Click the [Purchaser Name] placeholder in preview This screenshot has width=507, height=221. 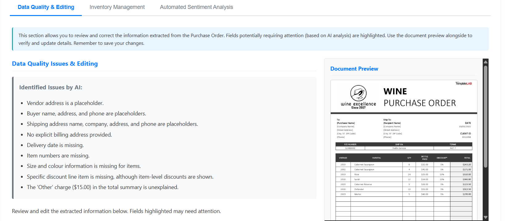(x=346, y=123)
